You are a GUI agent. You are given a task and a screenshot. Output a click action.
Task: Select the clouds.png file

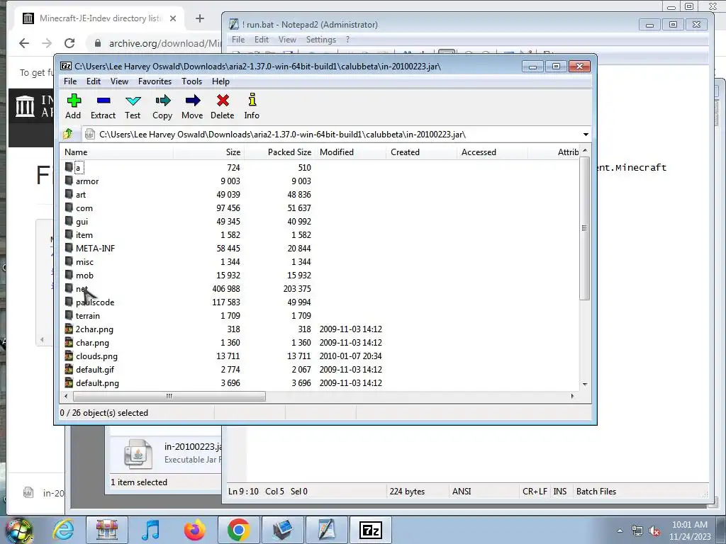[96, 356]
